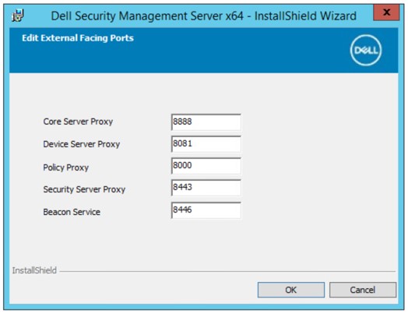
Task: Click the window title text in the title bar
Action: click(203, 16)
